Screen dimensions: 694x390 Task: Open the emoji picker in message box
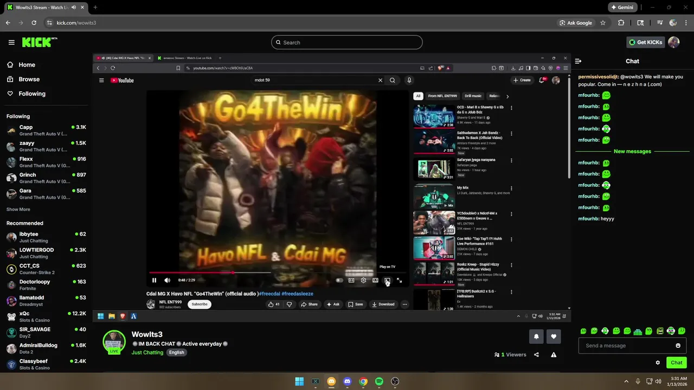[678, 346]
